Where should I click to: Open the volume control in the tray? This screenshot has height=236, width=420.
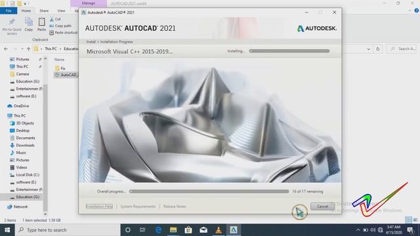point(373,230)
